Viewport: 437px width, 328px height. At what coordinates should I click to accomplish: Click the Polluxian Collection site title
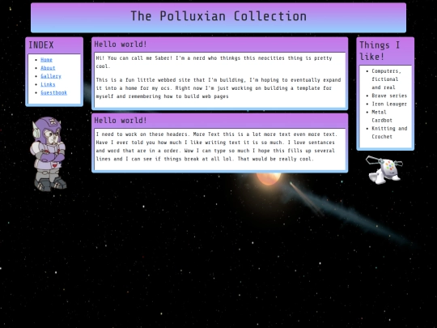click(x=218, y=16)
